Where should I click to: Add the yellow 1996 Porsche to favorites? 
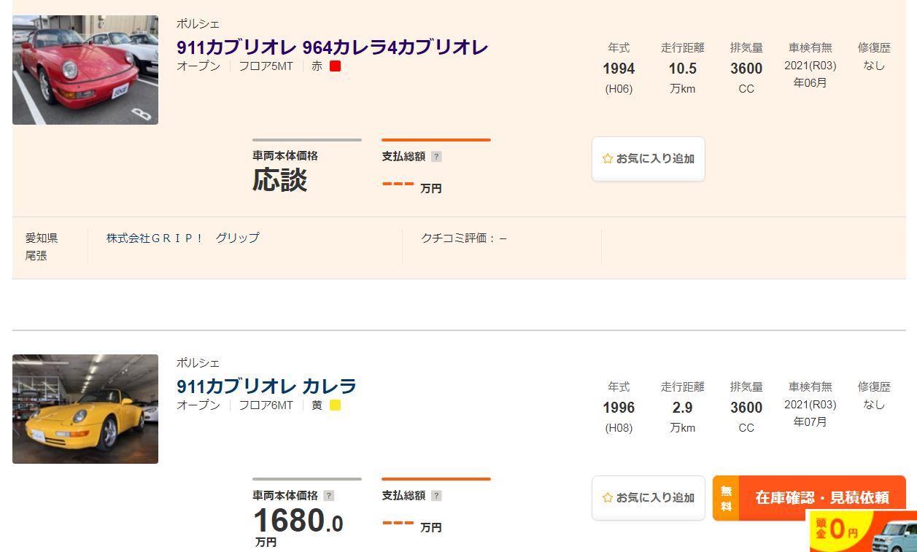tap(649, 497)
